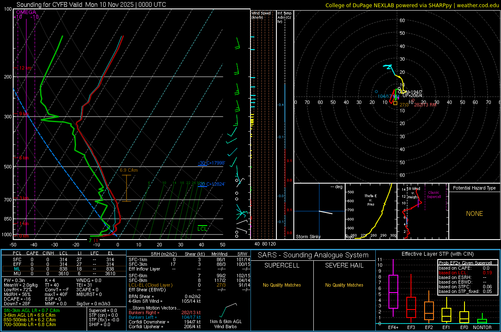Click the SigSvr = 0 m3/s3 value
This screenshot has height=332, width=501.
(93, 304)
